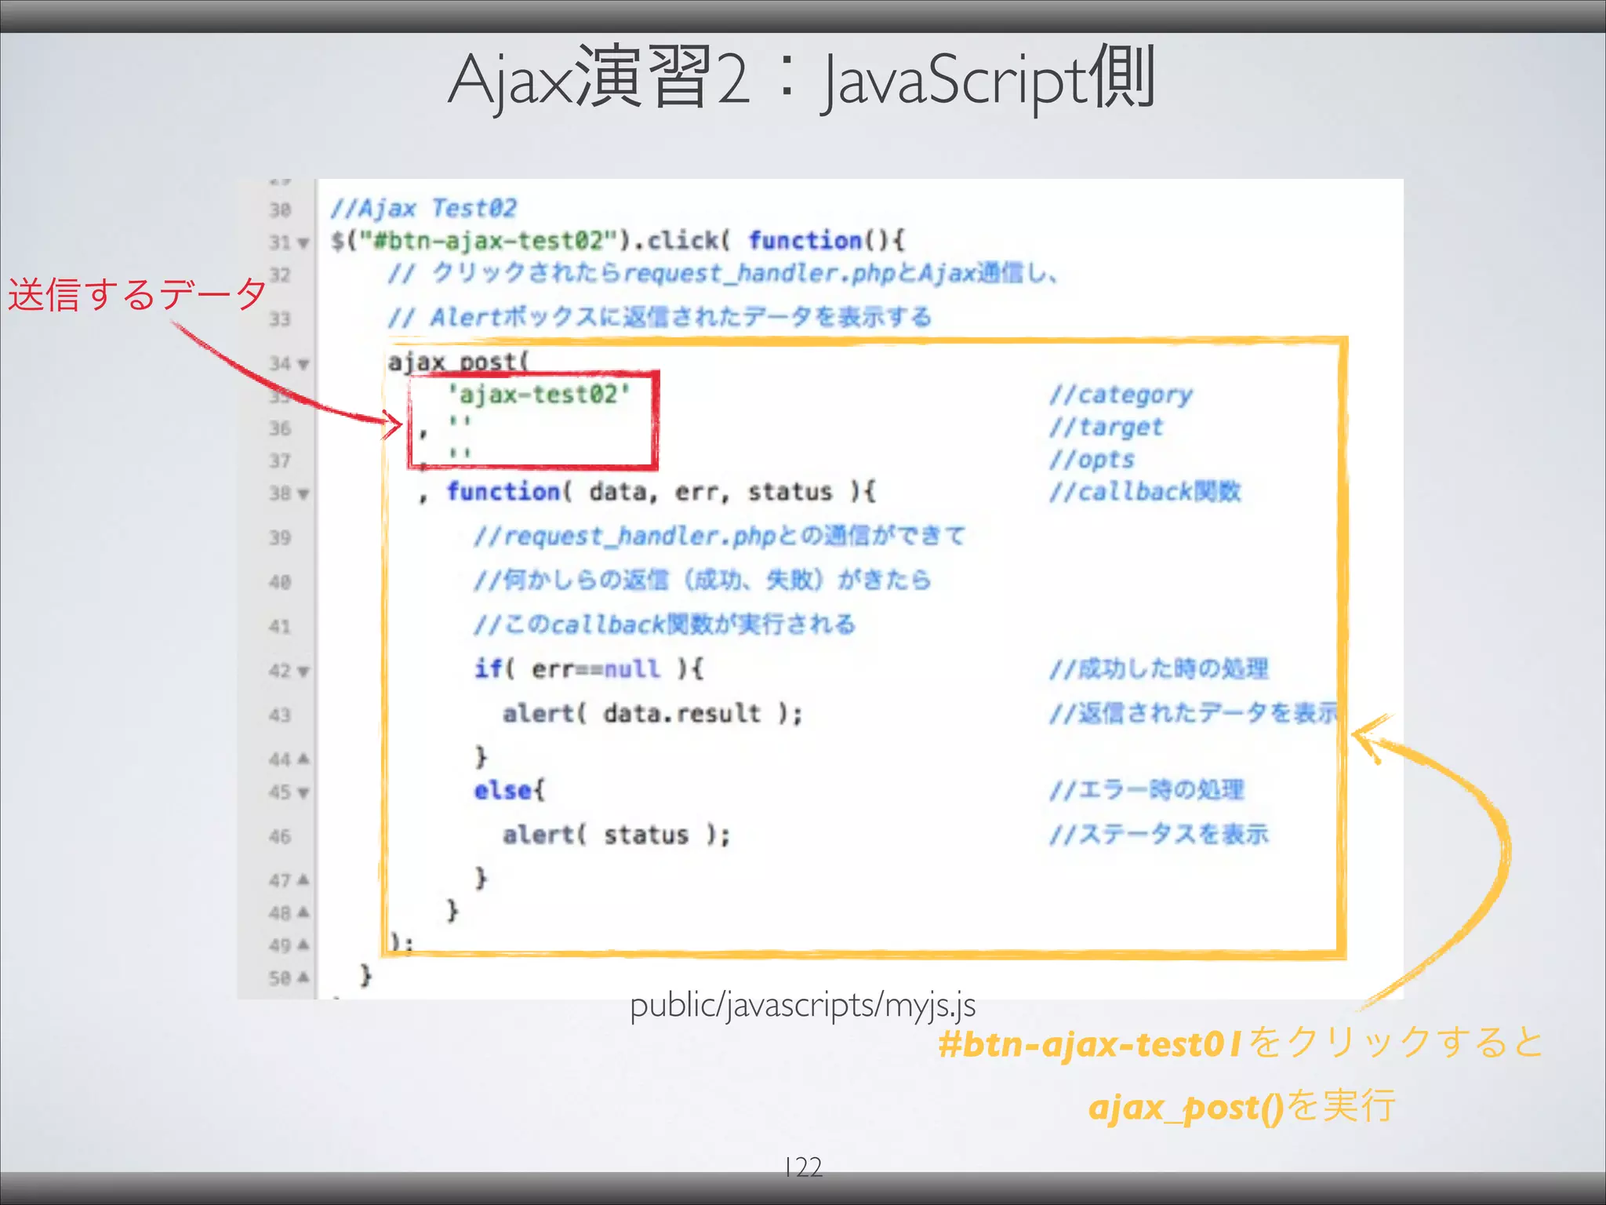Click line number 33 in gutter

(280, 319)
